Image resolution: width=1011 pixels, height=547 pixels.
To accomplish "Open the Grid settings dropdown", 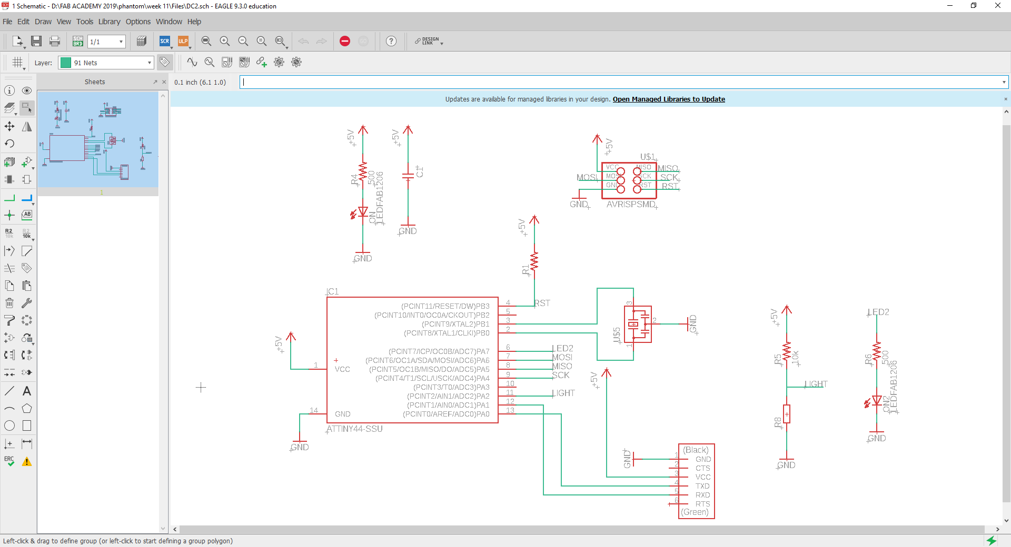I will [25, 68].
